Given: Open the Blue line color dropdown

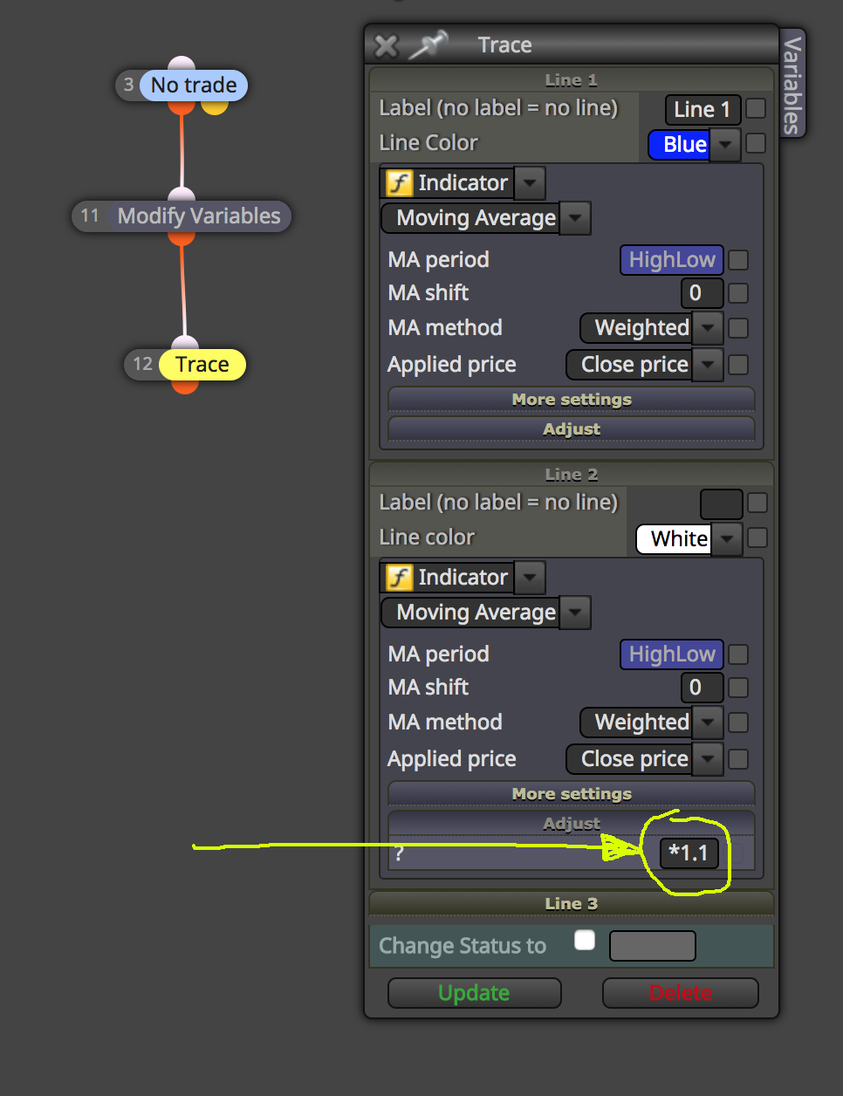Looking at the screenshot, I should point(725,145).
